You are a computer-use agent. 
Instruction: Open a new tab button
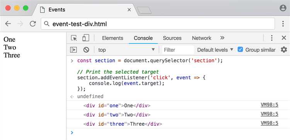[145, 10]
